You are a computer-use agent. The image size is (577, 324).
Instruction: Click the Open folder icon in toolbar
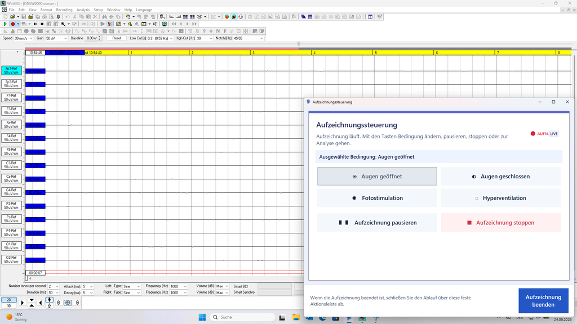(x=12, y=17)
